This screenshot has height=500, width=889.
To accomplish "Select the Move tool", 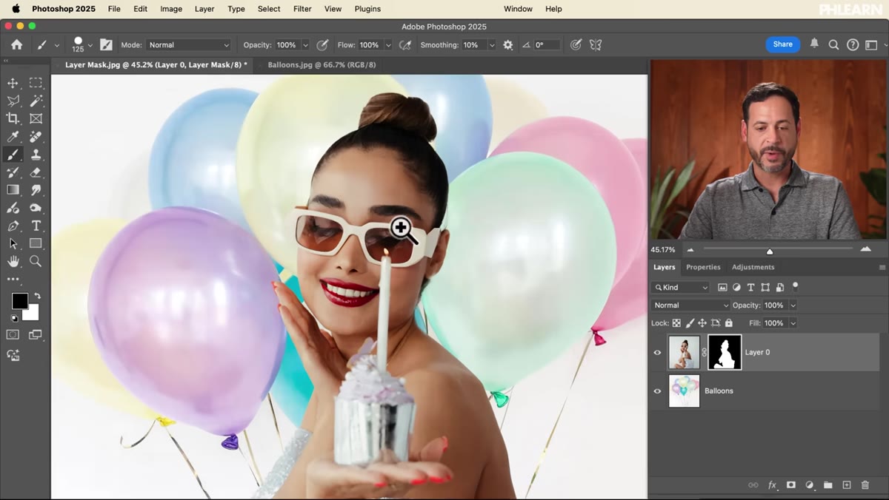I will [x=13, y=83].
